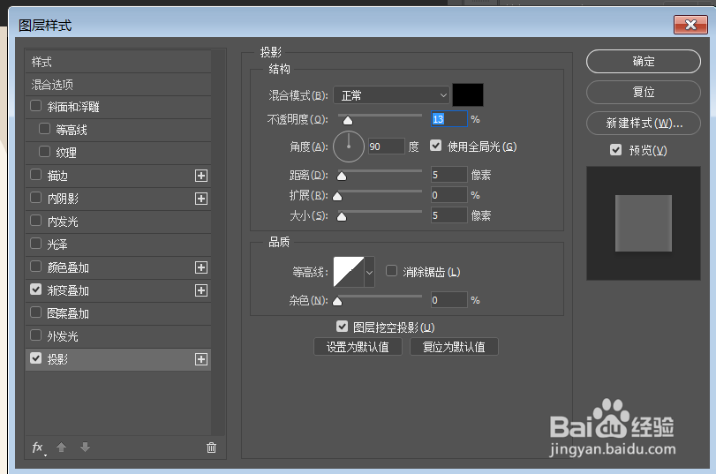
Task: Click the fx add-style icon
Action: click(38, 448)
